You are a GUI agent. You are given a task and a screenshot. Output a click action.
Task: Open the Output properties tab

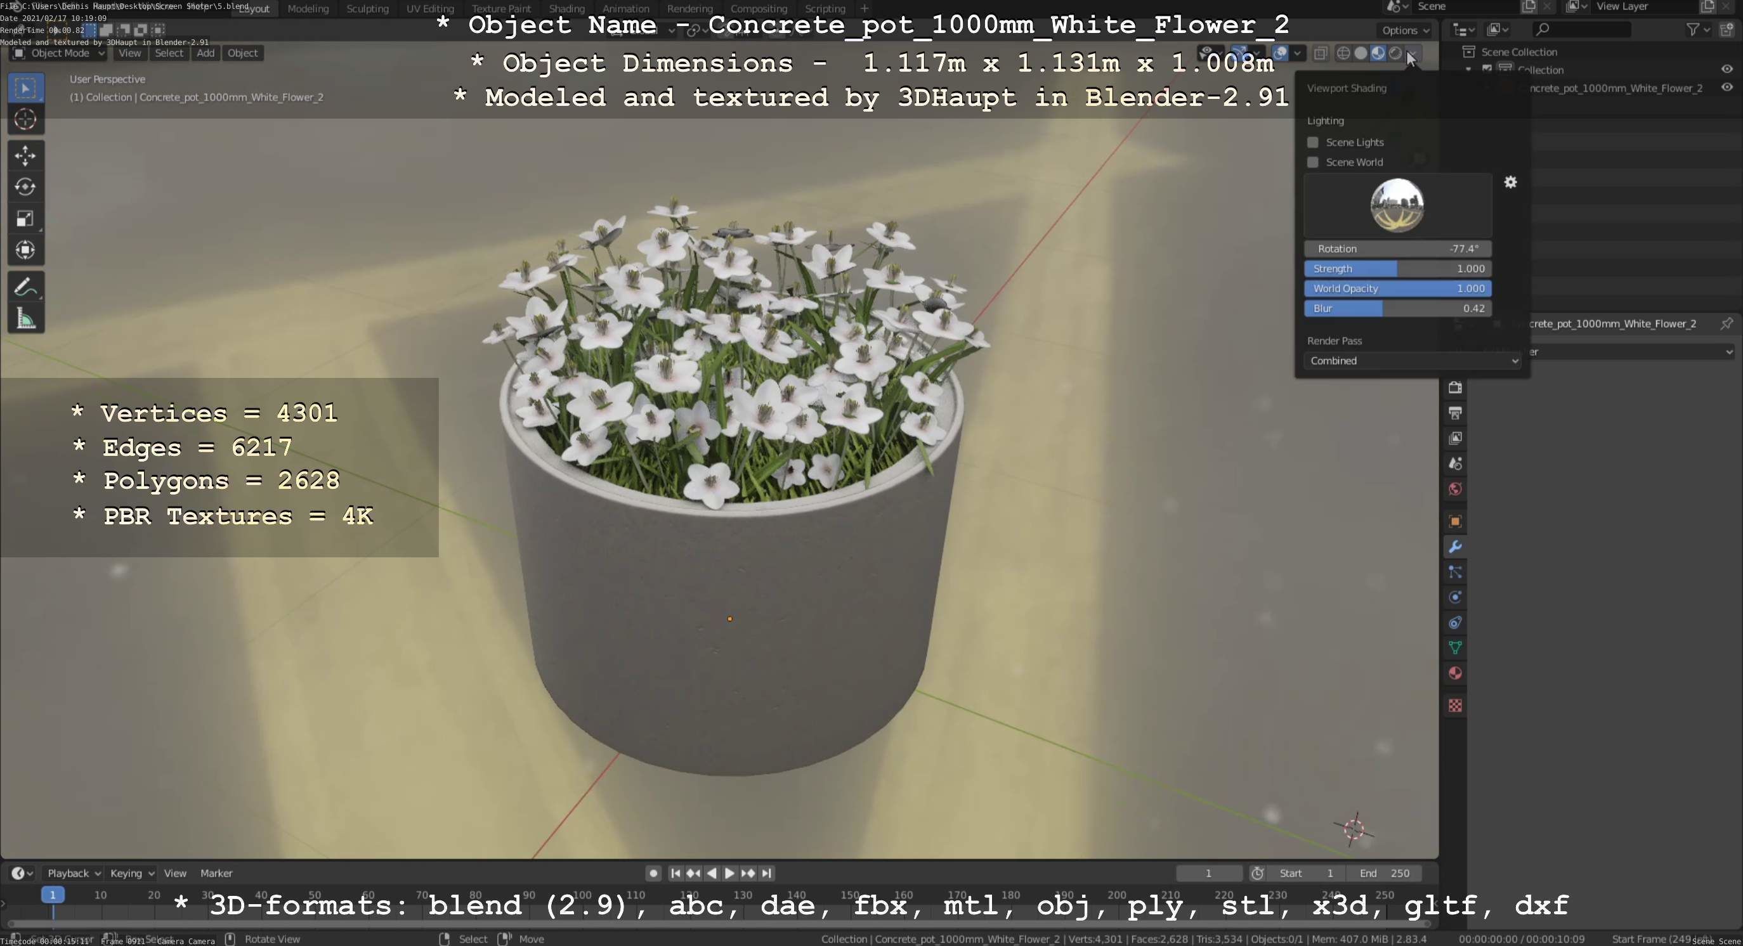pyautogui.click(x=1455, y=413)
